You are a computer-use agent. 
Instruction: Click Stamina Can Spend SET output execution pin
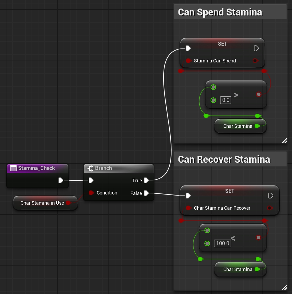coord(256,48)
